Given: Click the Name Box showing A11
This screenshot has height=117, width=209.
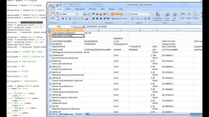Looking at the screenshot, I should 59,27.
